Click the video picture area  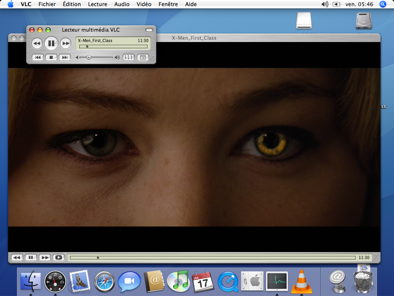pos(194,147)
